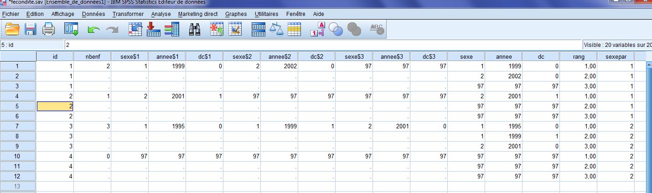Click the 2001 cell in annee$3 column
Image resolution: width=652 pixels, height=193 pixels.
(391, 126)
